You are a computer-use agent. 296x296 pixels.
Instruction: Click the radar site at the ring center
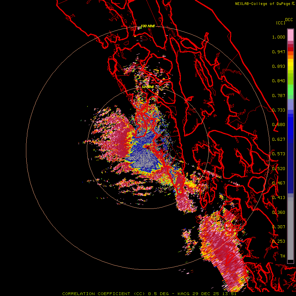click(148, 148)
